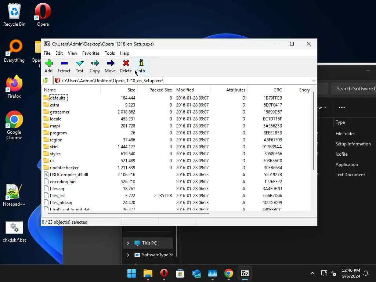Open the Tools menu
This screenshot has height=282, width=376.
pyautogui.click(x=110, y=53)
